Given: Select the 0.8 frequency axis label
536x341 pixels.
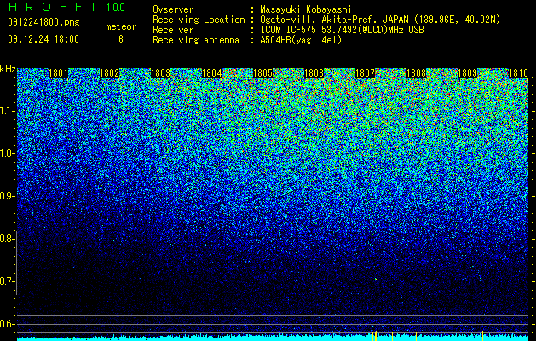Looking at the screenshot, I should point(8,239).
